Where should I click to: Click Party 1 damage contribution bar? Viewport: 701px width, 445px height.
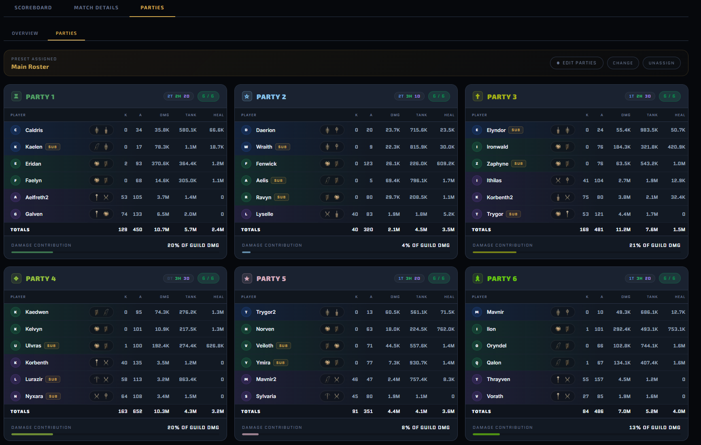115,252
